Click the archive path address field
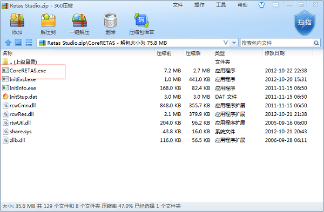 click(132, 43)
